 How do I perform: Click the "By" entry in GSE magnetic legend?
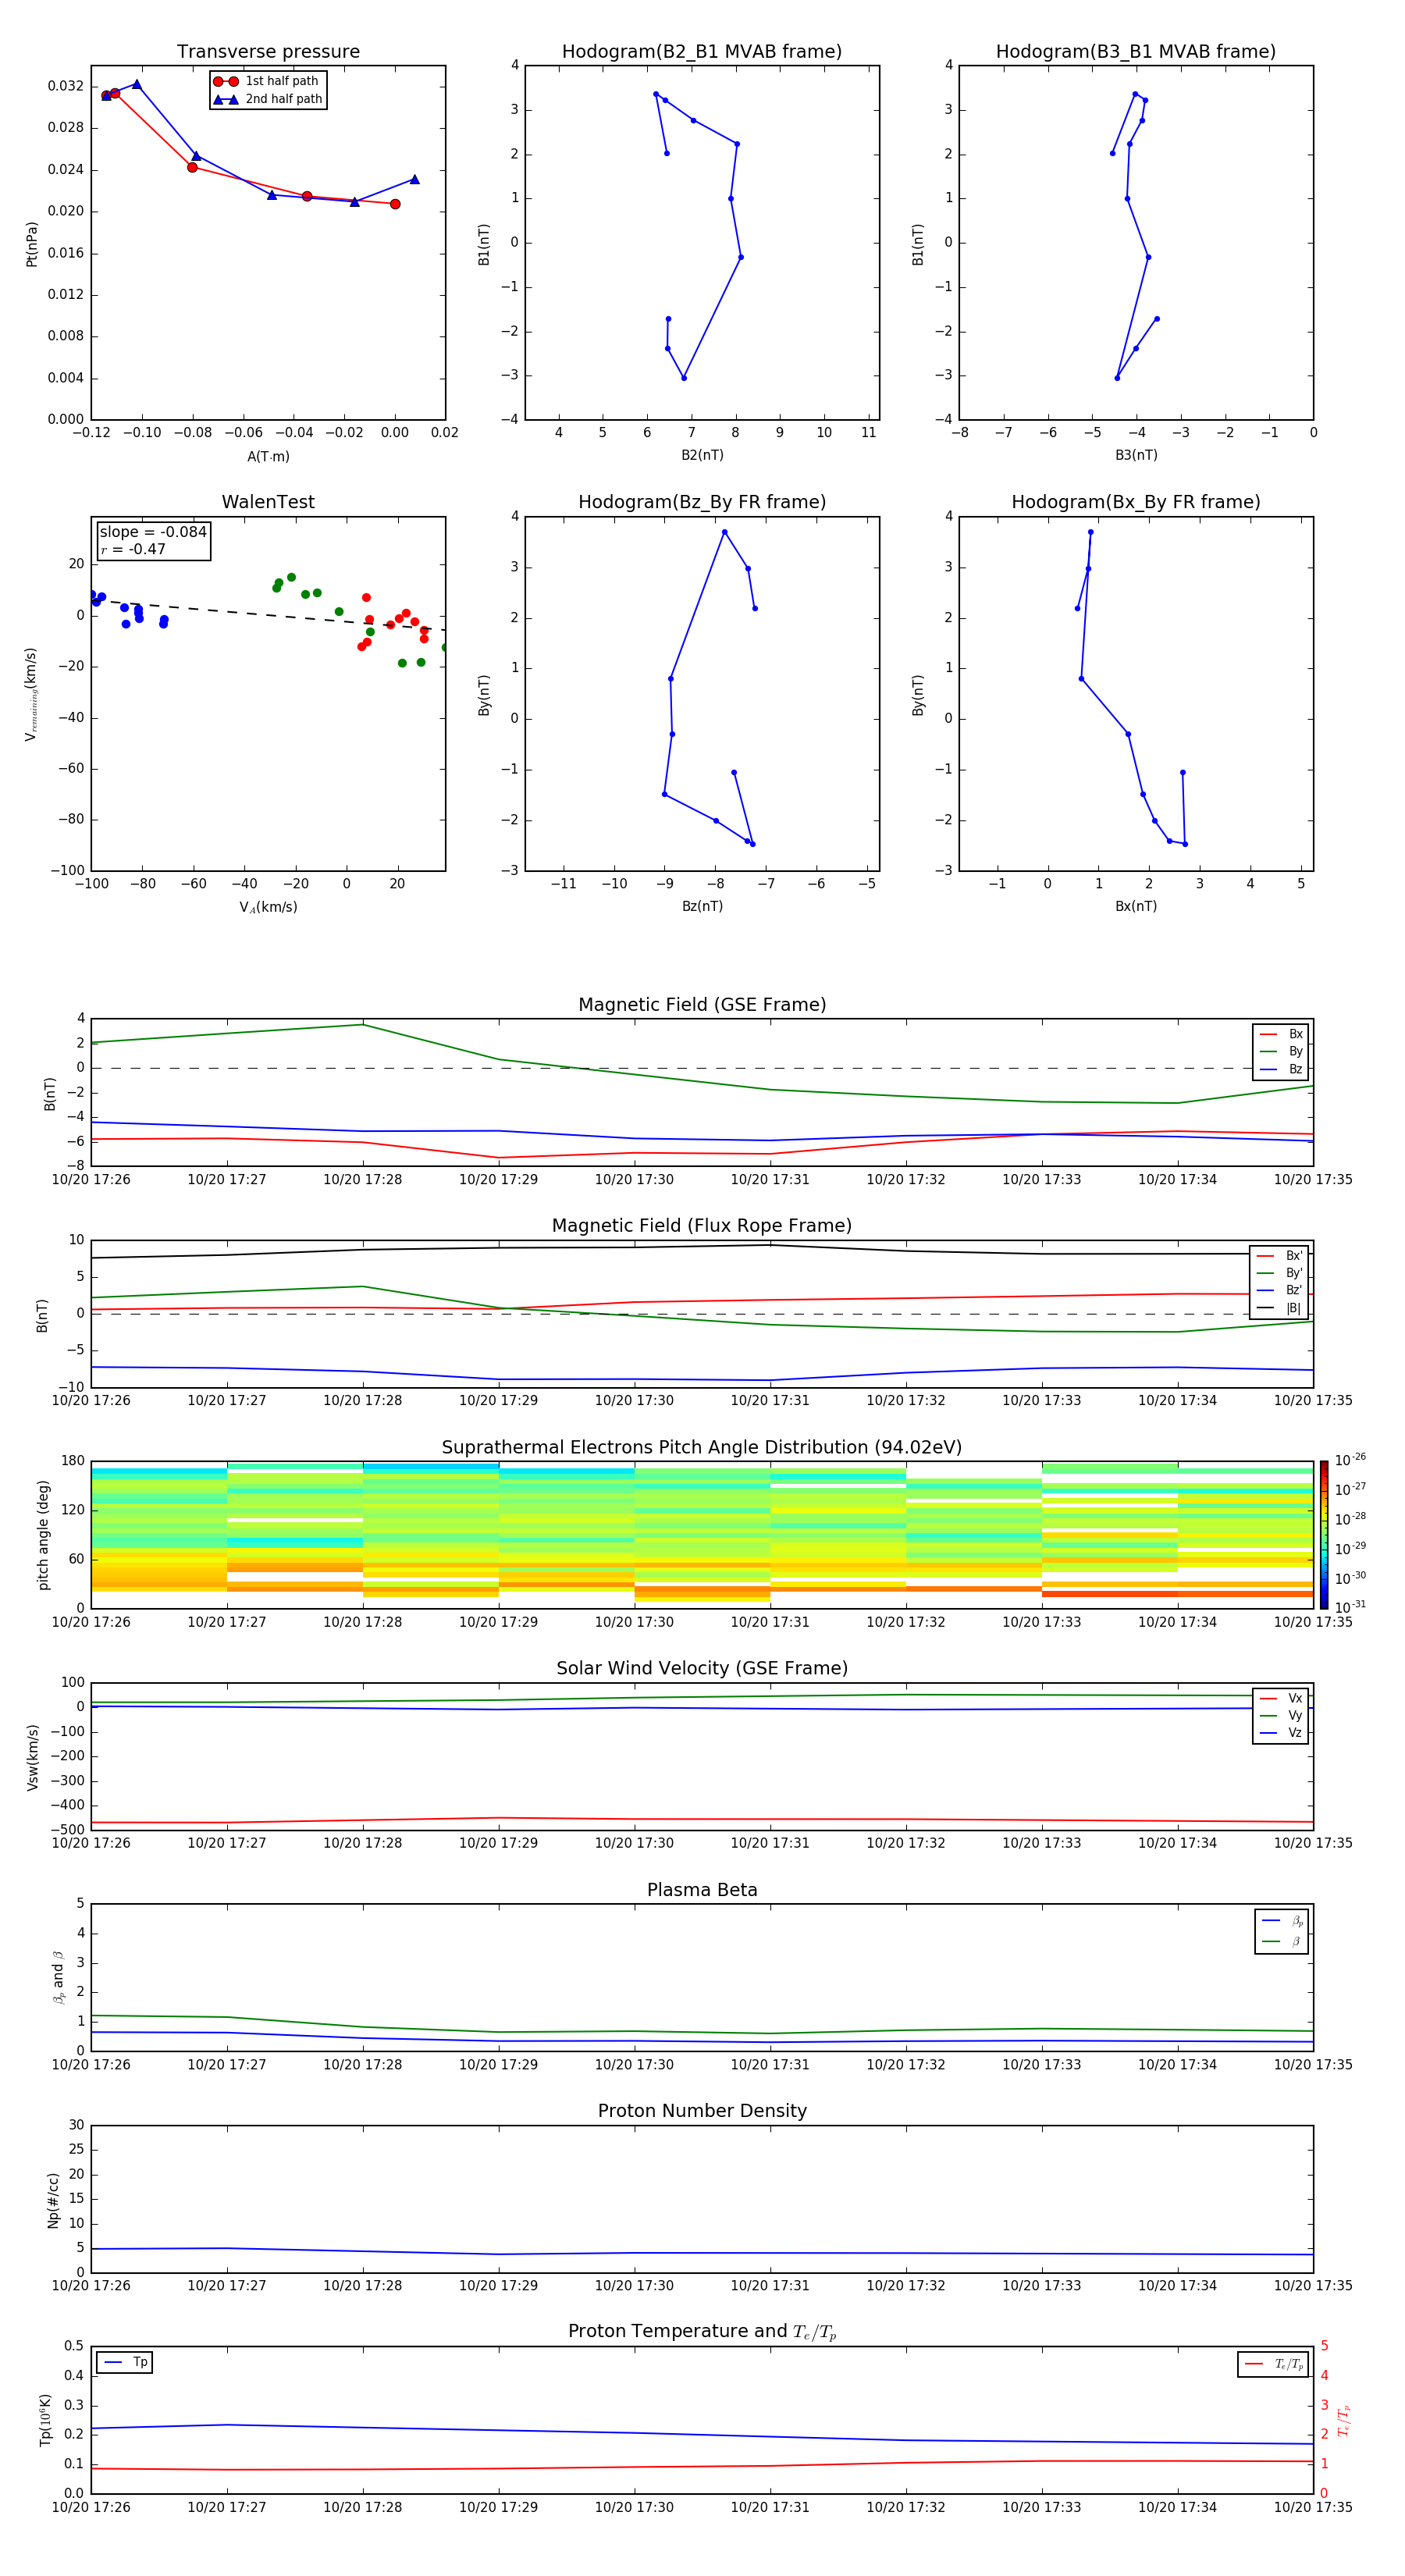pos(1281,1052)
